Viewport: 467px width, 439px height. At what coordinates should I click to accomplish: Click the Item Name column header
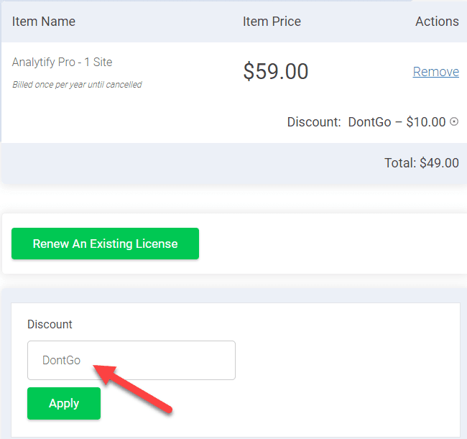click(44, 22)
